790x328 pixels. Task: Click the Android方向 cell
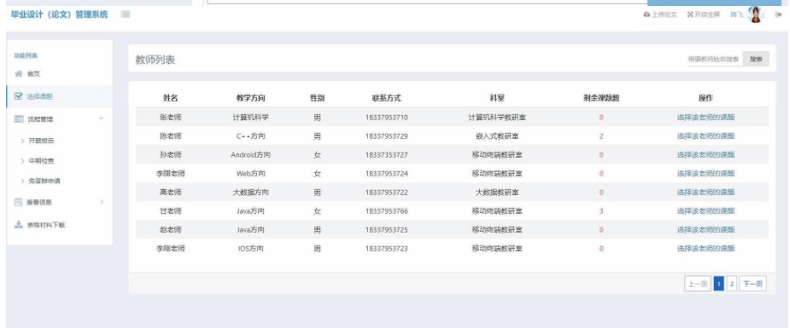click(x=250, y=155)
